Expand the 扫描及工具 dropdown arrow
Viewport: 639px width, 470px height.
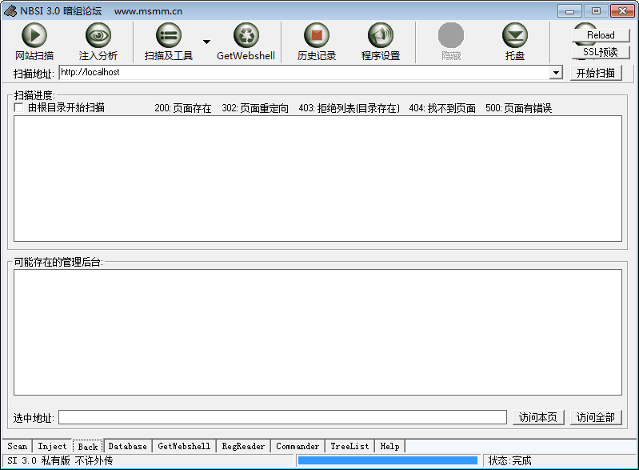[206, 42]
